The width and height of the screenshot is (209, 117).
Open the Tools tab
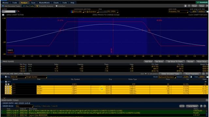coord(65,3)
